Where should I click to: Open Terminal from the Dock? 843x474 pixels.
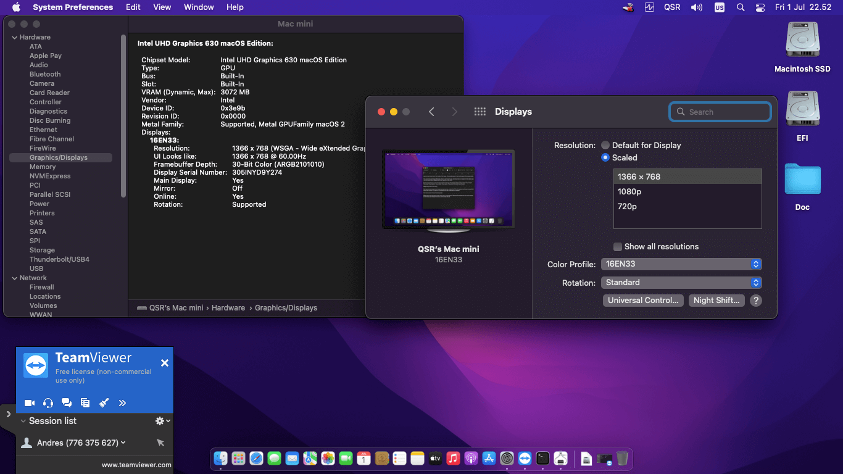[542, 459]
